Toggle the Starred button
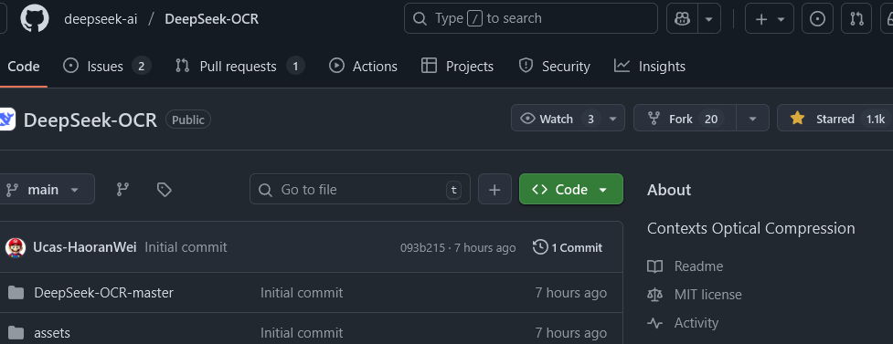 835,119
